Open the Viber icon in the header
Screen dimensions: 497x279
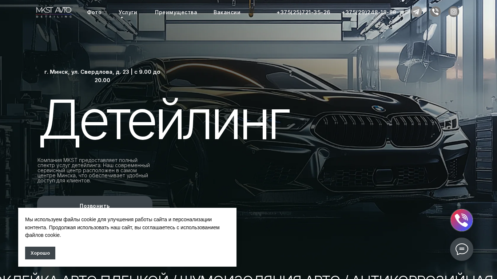point(435,12)
